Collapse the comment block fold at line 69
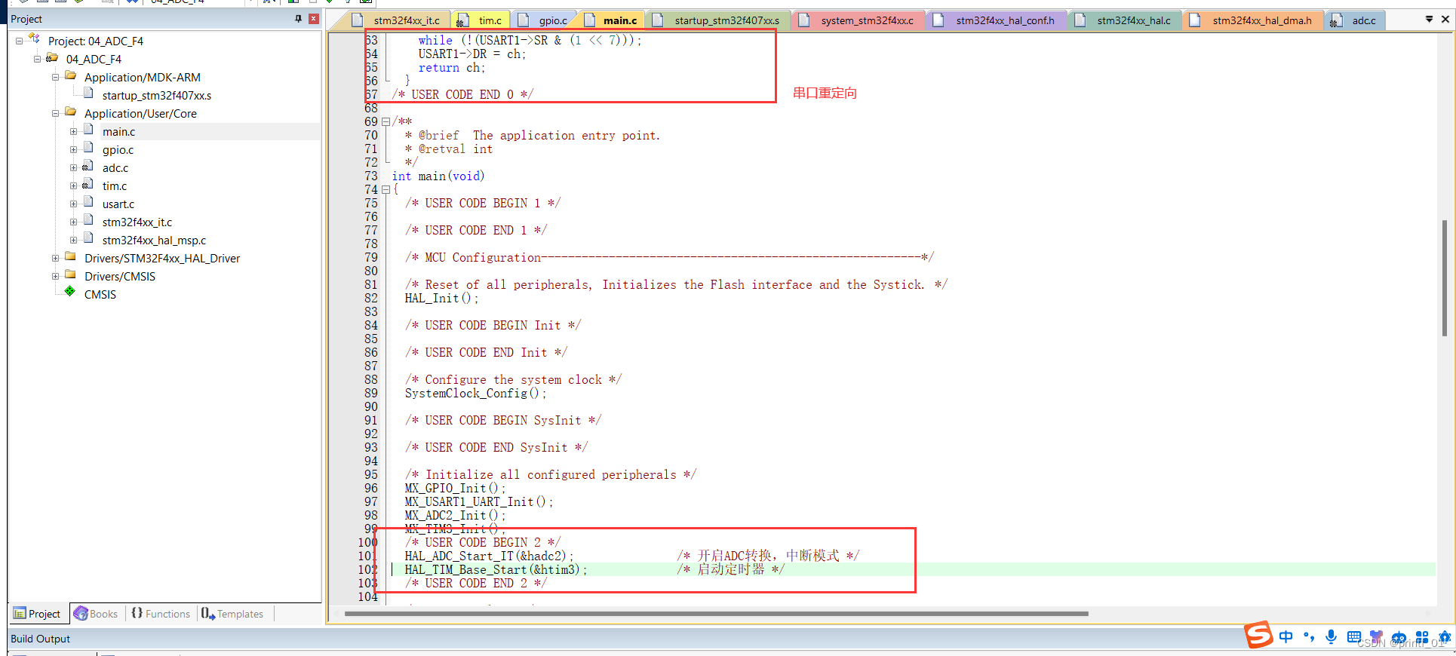The image size is (1456, 656). (386, 122)
